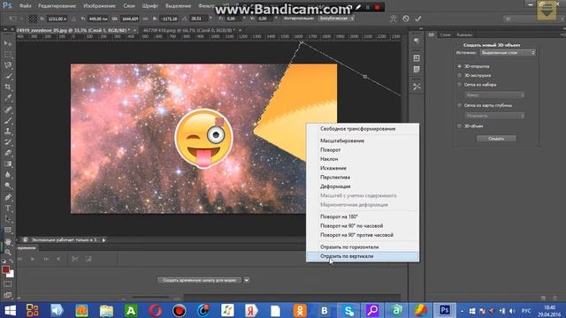Select the Crop tool
Image resolution: width=566 pixels, height=318 pixels.
pyautogui.click(x=8, y=87)
